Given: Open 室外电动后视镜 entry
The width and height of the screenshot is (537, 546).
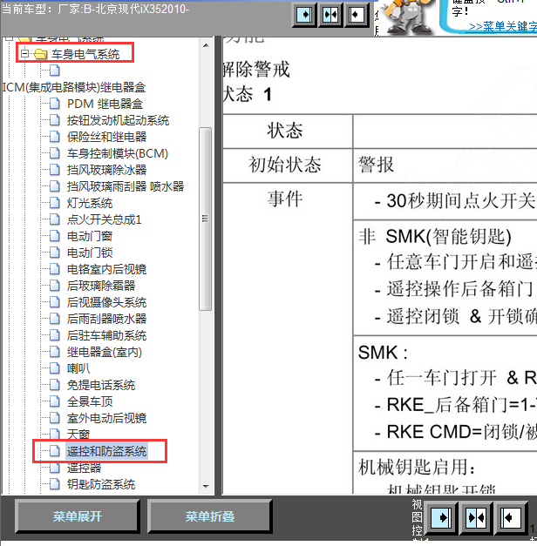Looking at the screenshot, I should click(106, 418).
